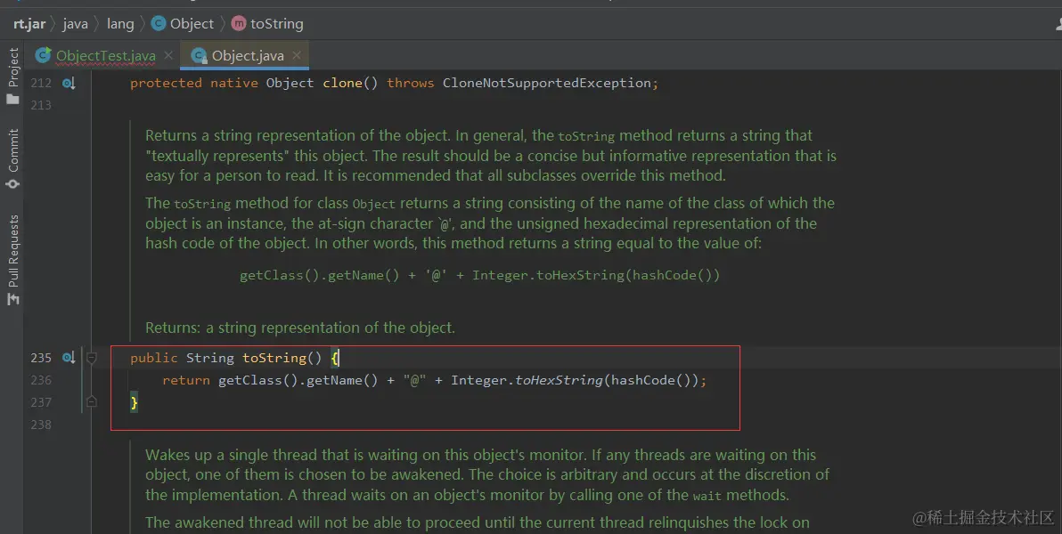Collapse the toString method at line 235
Image resolution: width=1062 pixels, height=534 pixels.
coord(92,358)
